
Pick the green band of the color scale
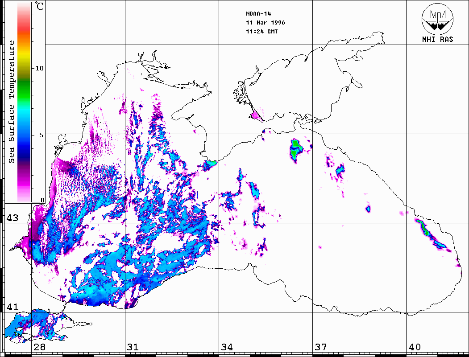pyautogui.click(x=24, y=90)
